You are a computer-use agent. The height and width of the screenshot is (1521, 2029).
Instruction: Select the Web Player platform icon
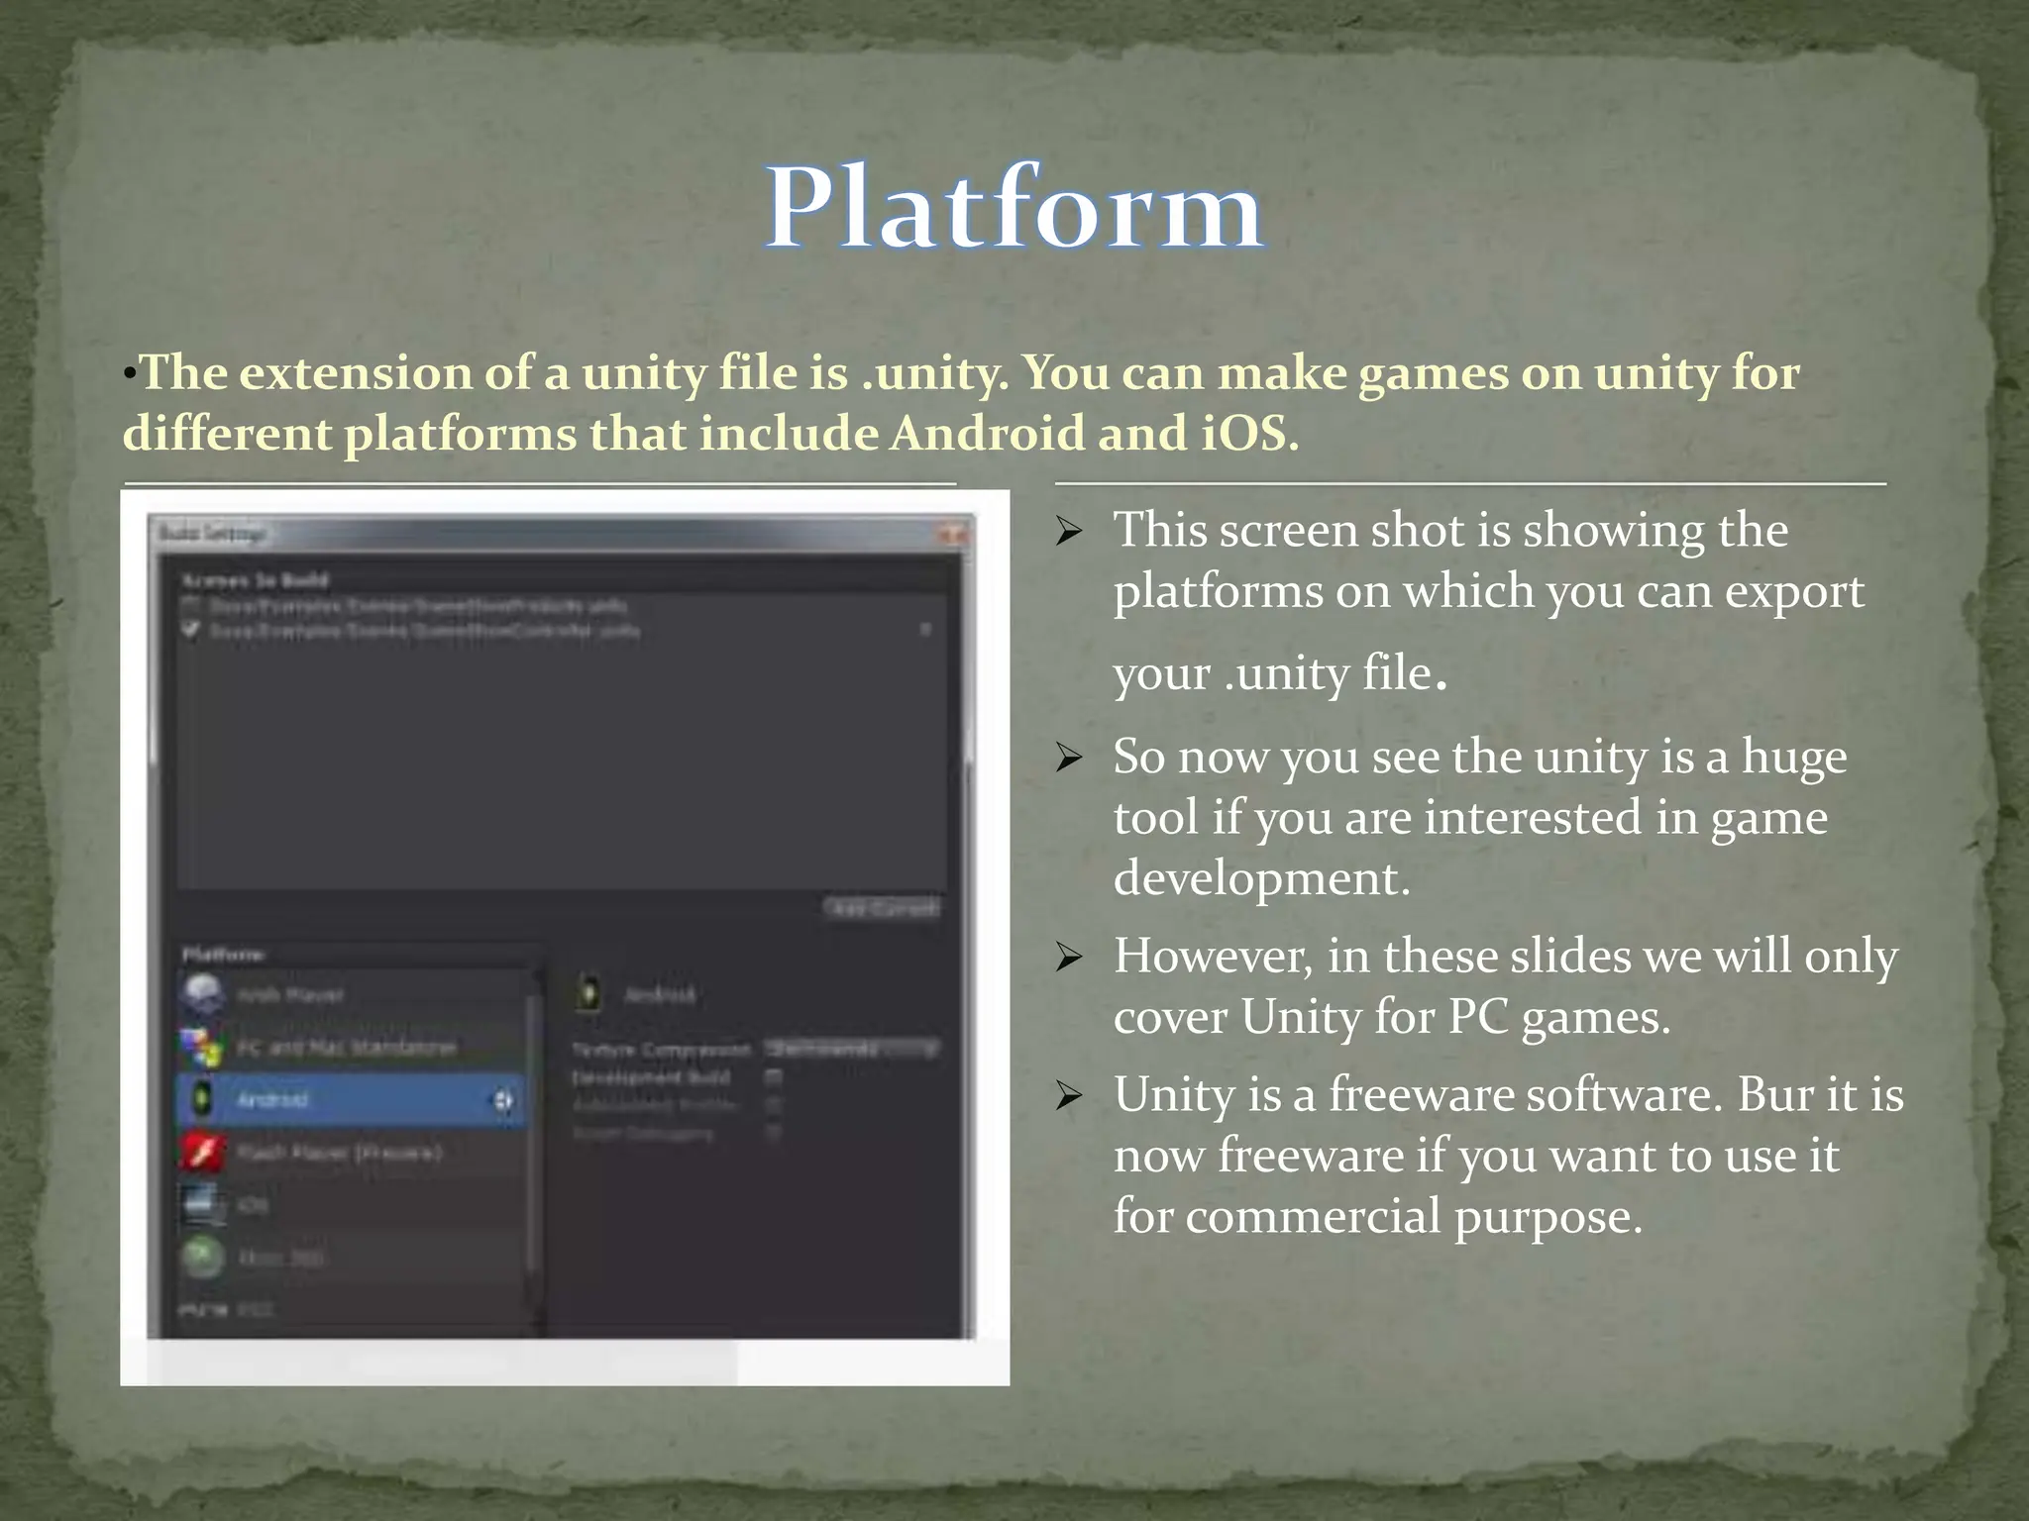click(x=202, y=994)
